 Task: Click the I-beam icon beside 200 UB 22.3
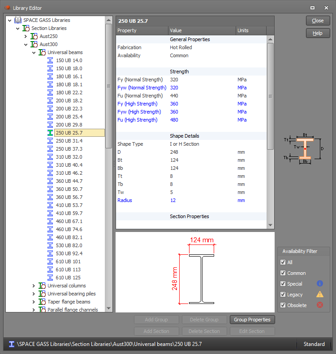(x=50, y=109)
